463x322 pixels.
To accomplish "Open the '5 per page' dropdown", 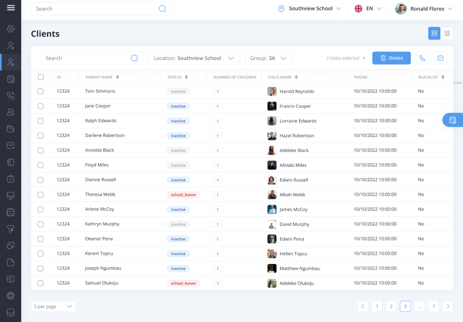I will click(x=53, y=306).
